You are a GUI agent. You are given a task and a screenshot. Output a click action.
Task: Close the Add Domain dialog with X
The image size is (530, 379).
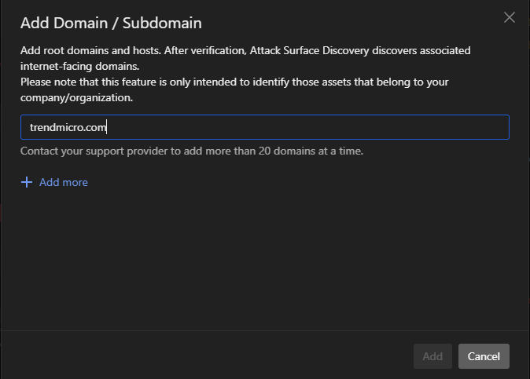click(509, 17)
